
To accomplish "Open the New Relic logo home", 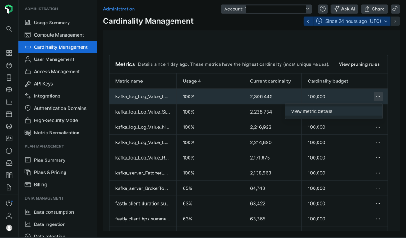I will tap(9, 9).
